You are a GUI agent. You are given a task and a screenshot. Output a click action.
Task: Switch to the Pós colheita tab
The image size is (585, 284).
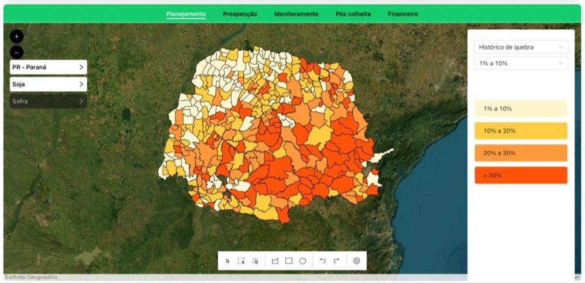click(x=353, y=14)
